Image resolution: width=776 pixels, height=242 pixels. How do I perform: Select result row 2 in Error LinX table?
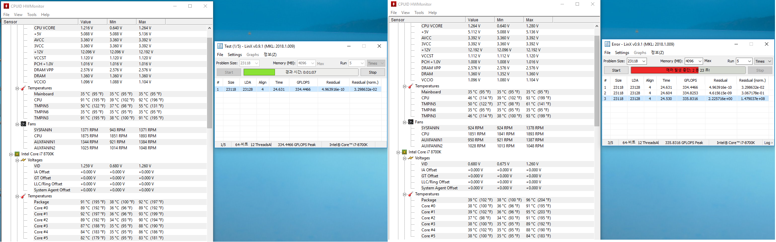[x=686, y=93]
